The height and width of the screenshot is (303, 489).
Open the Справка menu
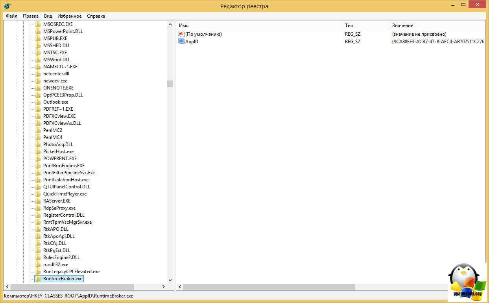tap(96, 16)
